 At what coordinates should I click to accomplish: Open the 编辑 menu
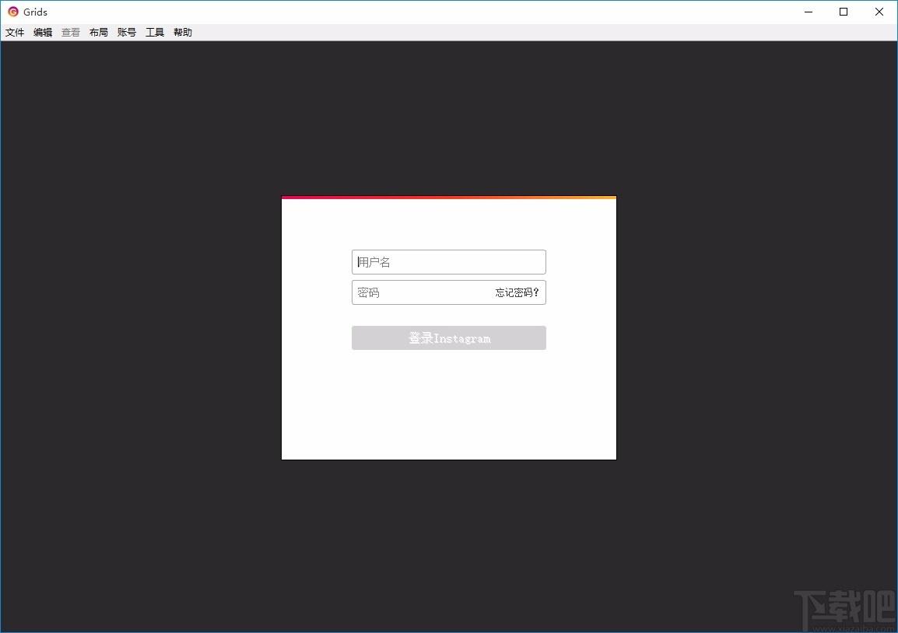tap(43, 33)
